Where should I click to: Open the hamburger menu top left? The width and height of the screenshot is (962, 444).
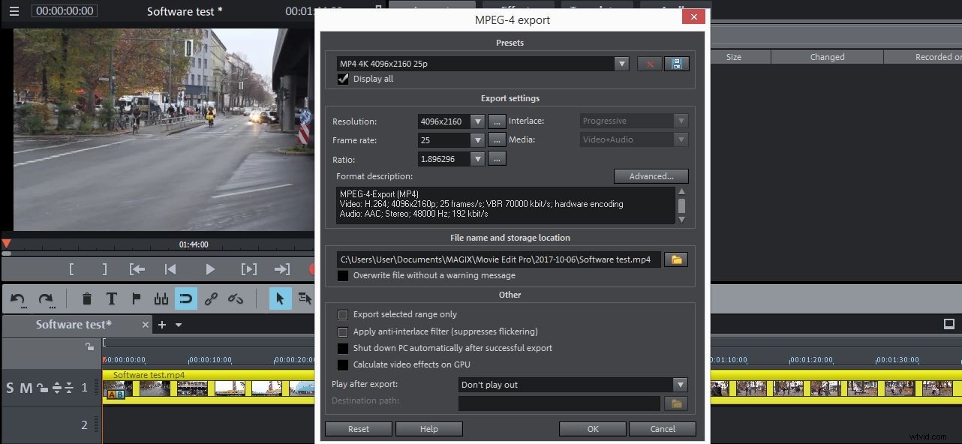[13, 11]
